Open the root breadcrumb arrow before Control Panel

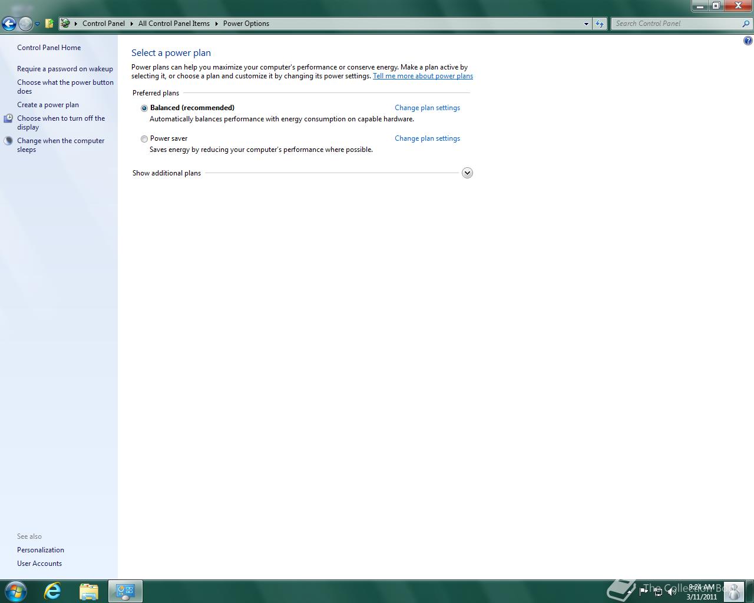click(x=76, y=24)
